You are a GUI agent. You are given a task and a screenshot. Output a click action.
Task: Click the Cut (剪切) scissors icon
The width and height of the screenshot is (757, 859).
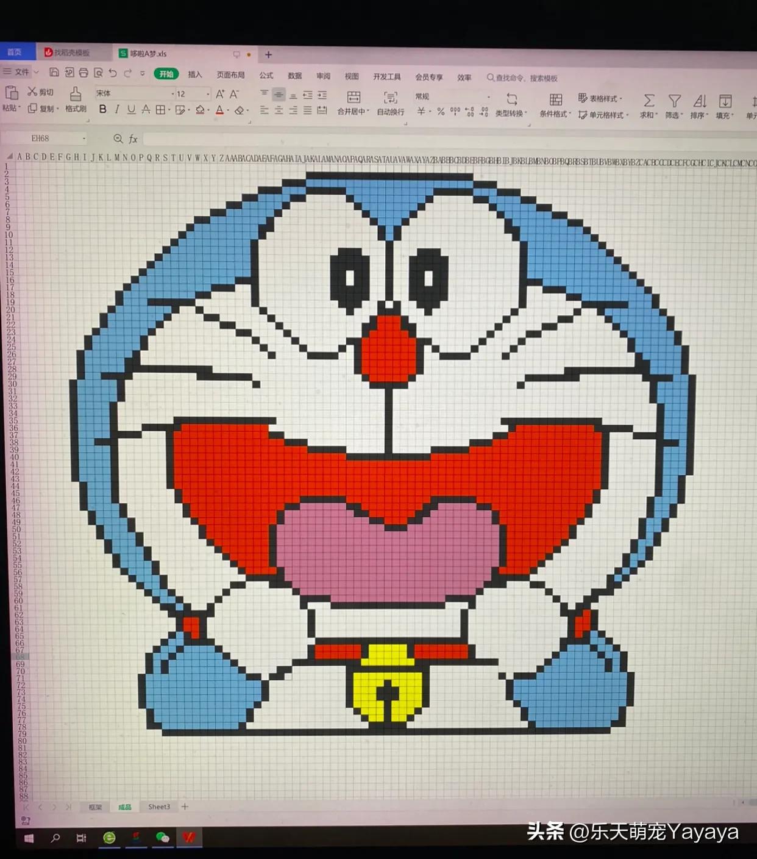click(32, 92)
